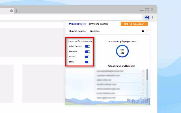
Task: Click the count badge on first tracker
Action: [x=143, y=71]
